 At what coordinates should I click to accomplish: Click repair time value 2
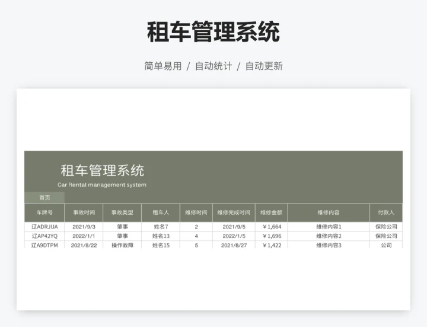coord(196,227)
